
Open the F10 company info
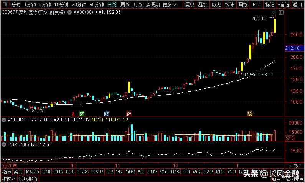click(257, 5)
